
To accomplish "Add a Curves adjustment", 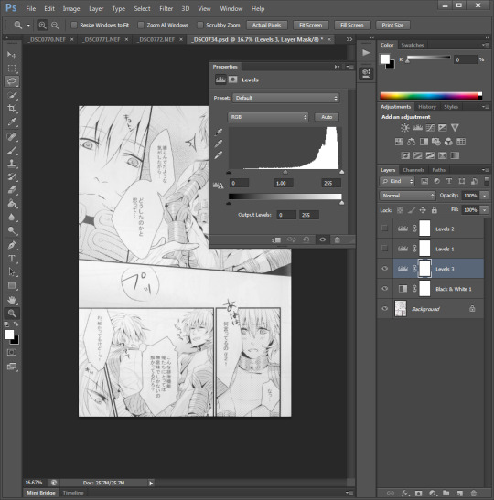I will point(430,128).
